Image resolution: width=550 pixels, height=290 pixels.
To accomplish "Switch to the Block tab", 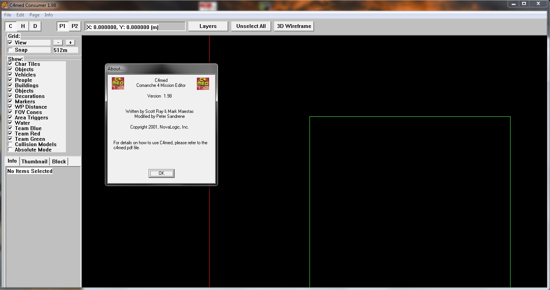I will [59, 161].
